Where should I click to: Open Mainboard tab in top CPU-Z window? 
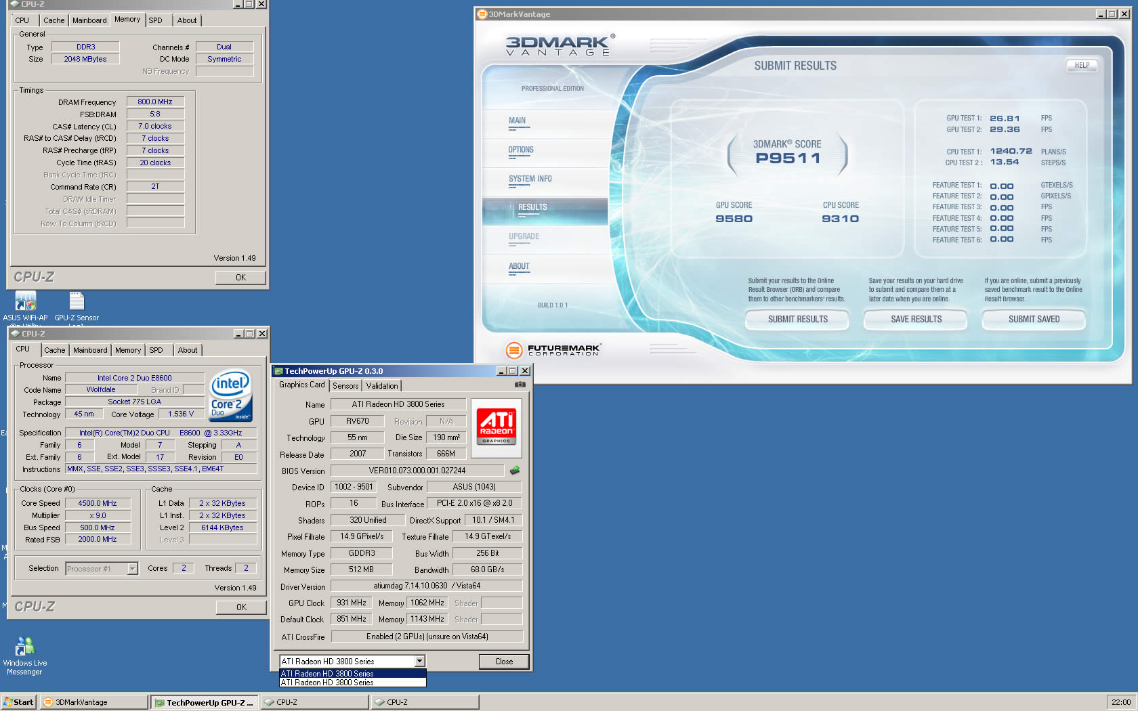[89, 20]
